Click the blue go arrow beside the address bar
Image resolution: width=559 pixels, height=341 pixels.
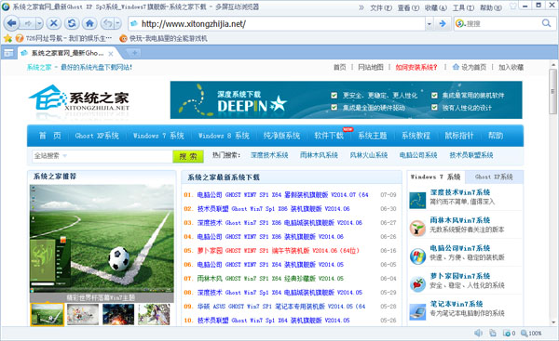(x=443, y=24)
